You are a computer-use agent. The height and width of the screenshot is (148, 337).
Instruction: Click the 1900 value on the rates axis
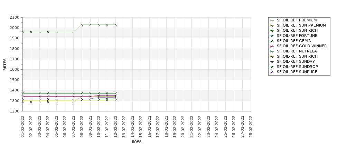[x=15, y=38]
